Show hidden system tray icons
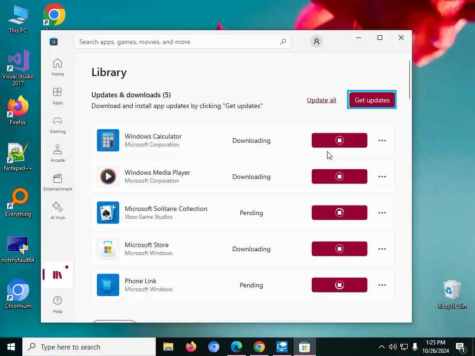475x356 pixels. point(382,347)
